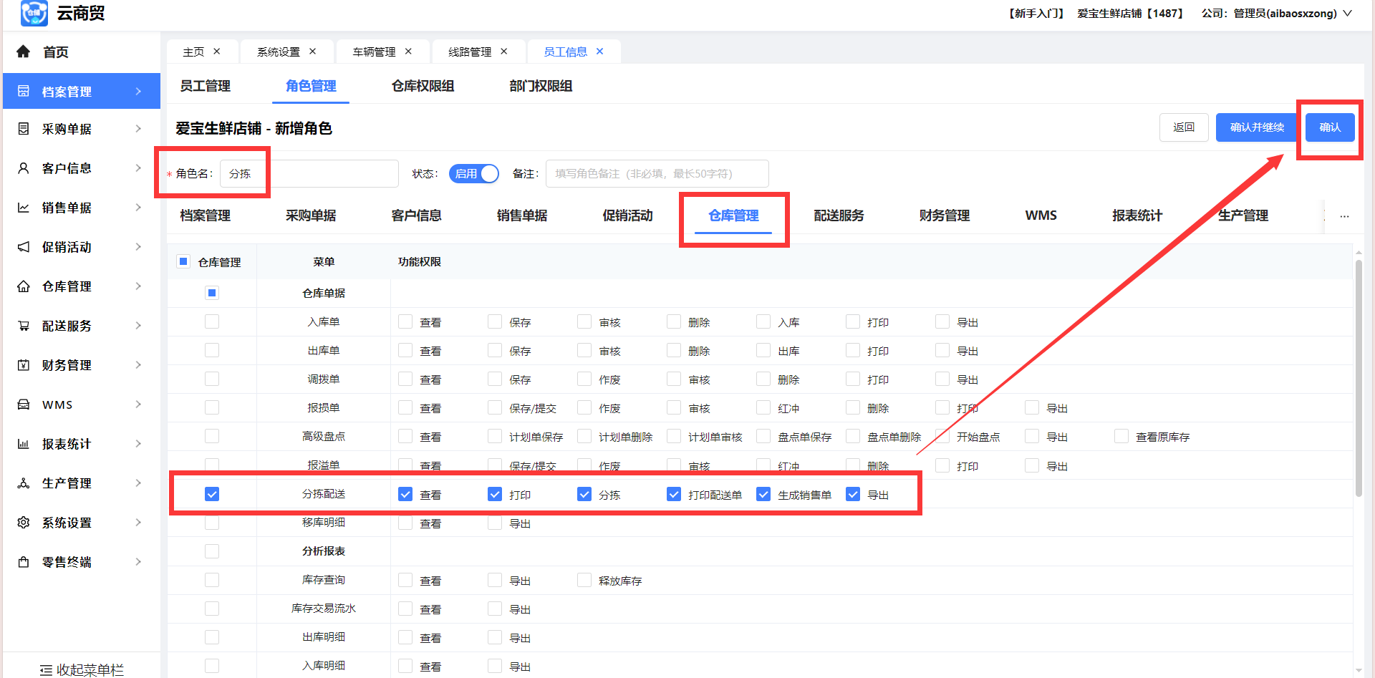The image size is (1375, 678).
Task: Expand the 财务管理 sidebar chevron
Action: click(x=138, y=365)
